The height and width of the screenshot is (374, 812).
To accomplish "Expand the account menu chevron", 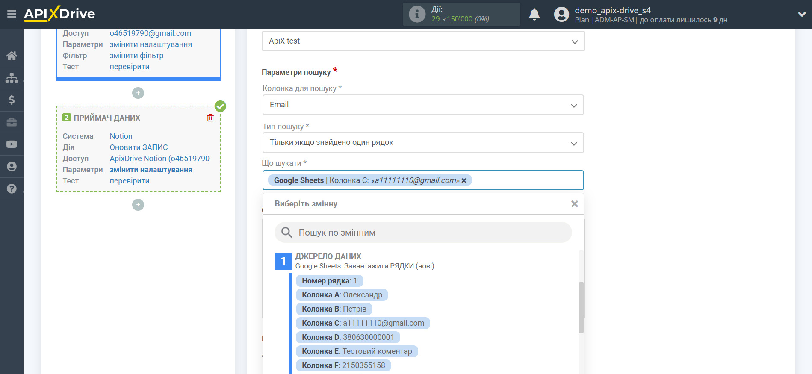I will (x=802, y=14).
